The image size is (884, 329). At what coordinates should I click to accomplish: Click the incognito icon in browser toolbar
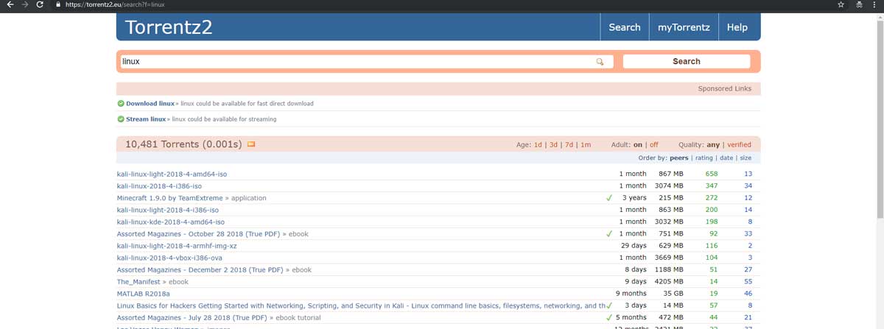point(859,4)
